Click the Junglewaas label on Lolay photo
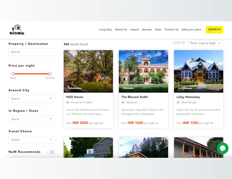Viewport: 232px width, 179px height. 185,88
